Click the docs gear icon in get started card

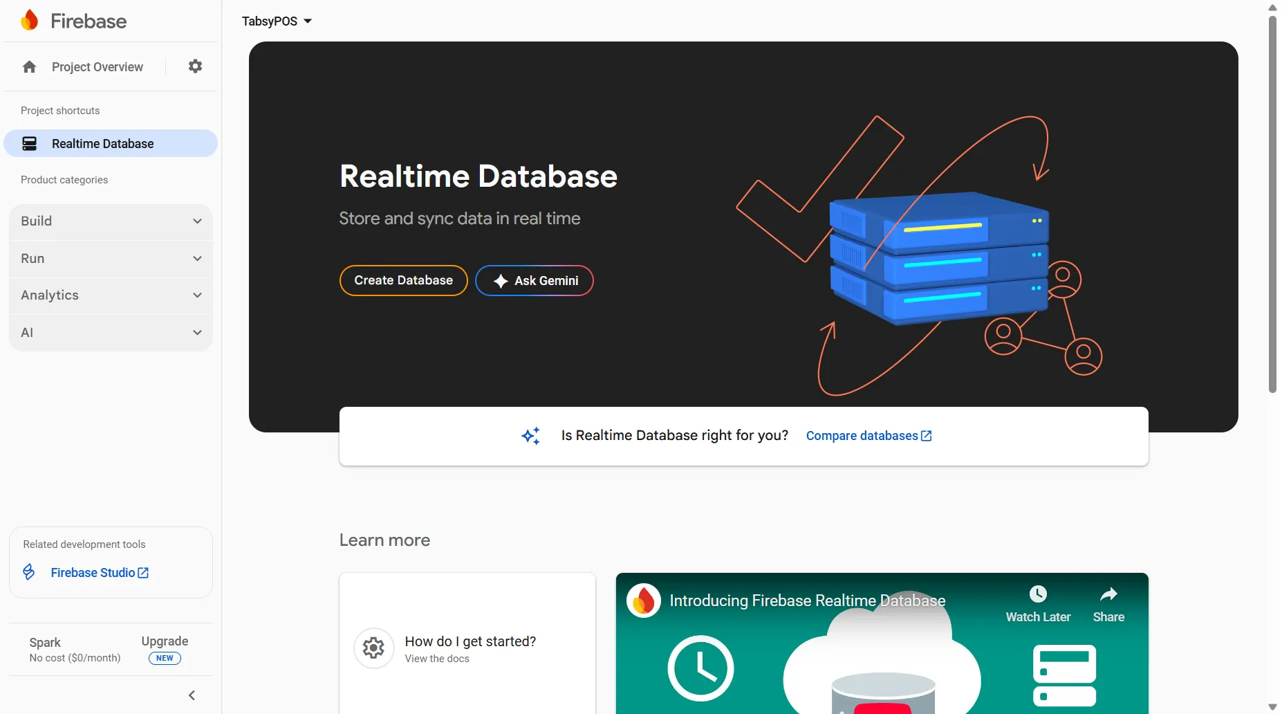374,648
